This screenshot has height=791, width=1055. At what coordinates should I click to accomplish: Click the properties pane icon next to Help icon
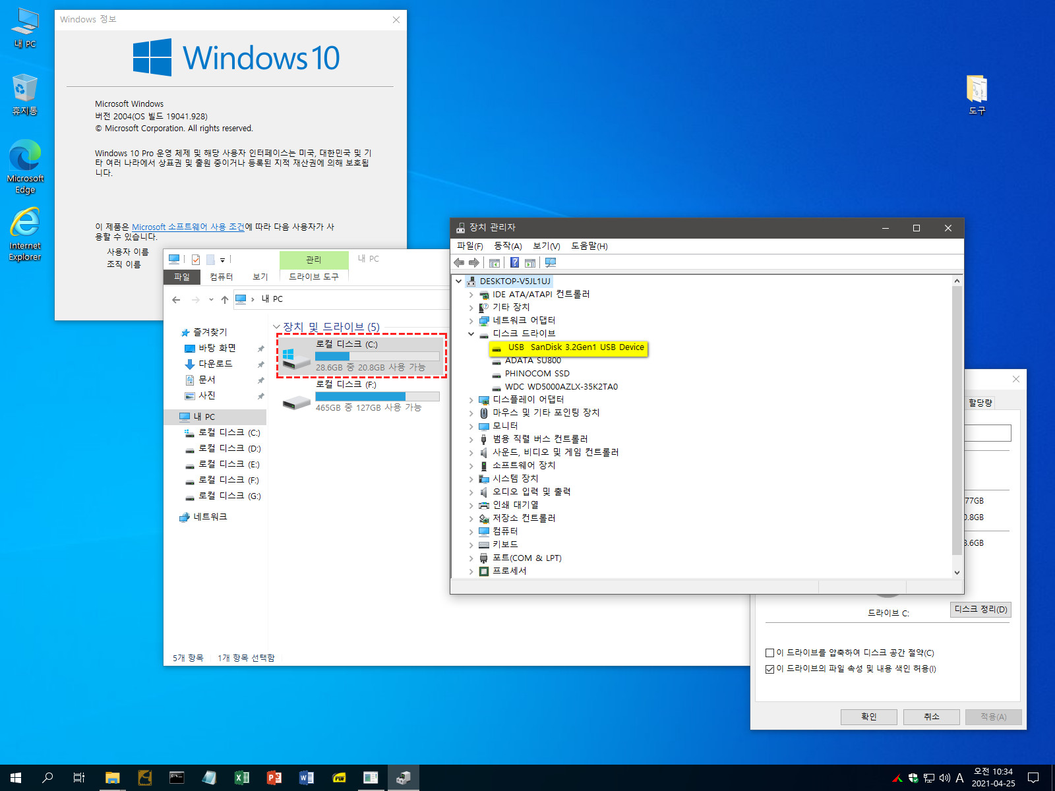click(530, 262)
